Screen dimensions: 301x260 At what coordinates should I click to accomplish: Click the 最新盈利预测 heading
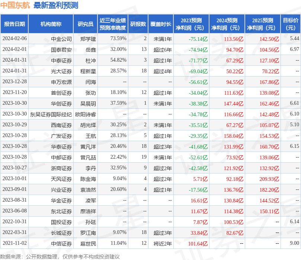point(56,5)
